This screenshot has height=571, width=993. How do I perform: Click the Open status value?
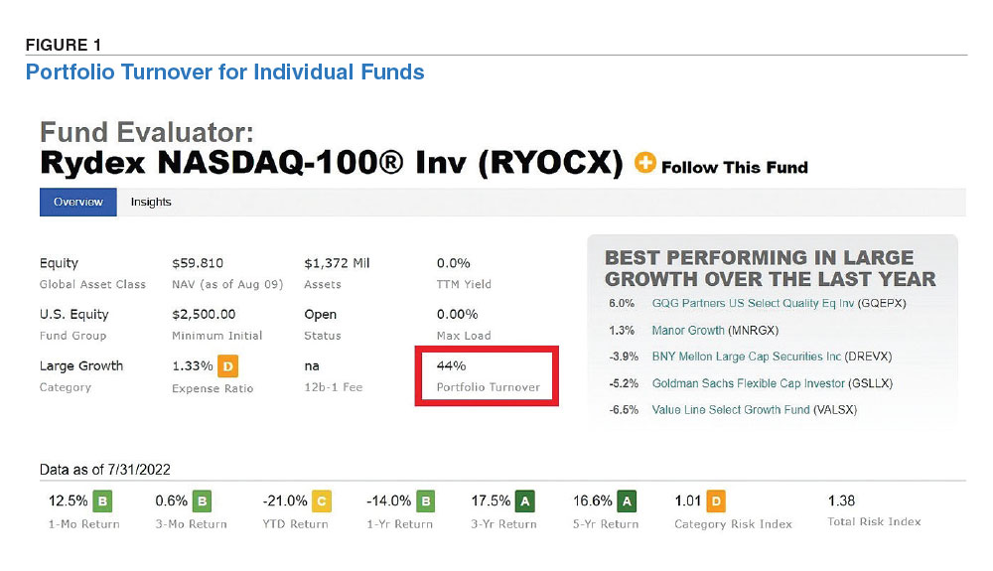(x=321, y=315)
